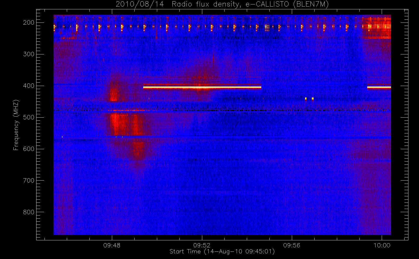Click the 300 frequency tick label
Viewport: 419px width, 259px height.
point(29,54)
